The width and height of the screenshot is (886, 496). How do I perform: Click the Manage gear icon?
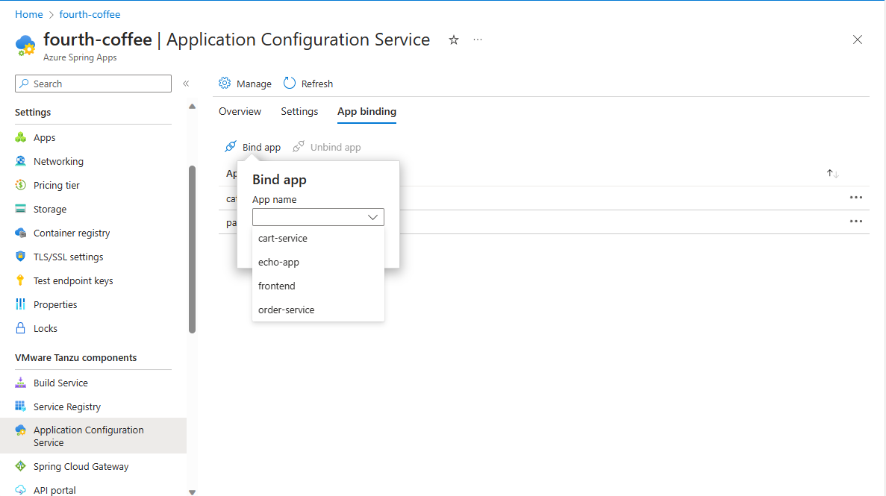coord(225,84)
